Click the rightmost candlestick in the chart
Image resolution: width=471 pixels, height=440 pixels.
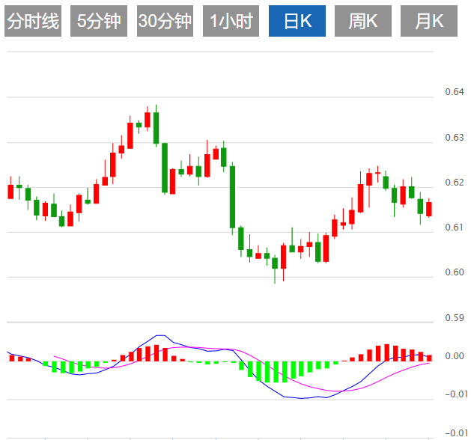pos(429,209)
